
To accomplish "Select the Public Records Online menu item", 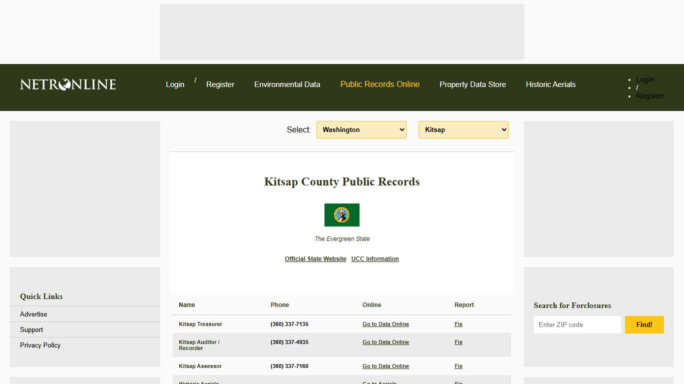I will [x=380, y=84].
